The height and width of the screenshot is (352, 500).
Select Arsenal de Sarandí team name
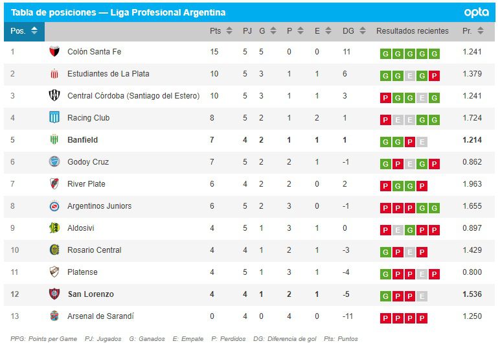tap(100, 316)
